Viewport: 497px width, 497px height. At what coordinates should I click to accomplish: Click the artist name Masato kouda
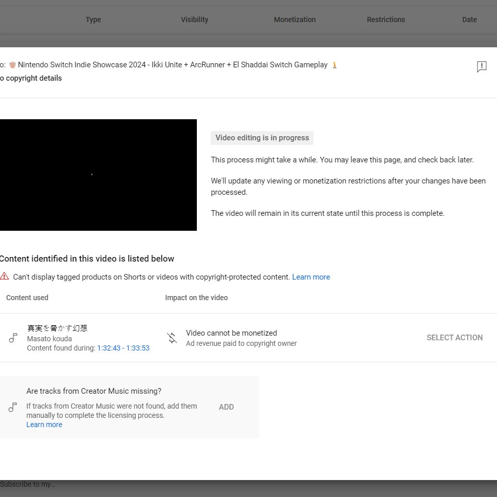coord(49,339)
